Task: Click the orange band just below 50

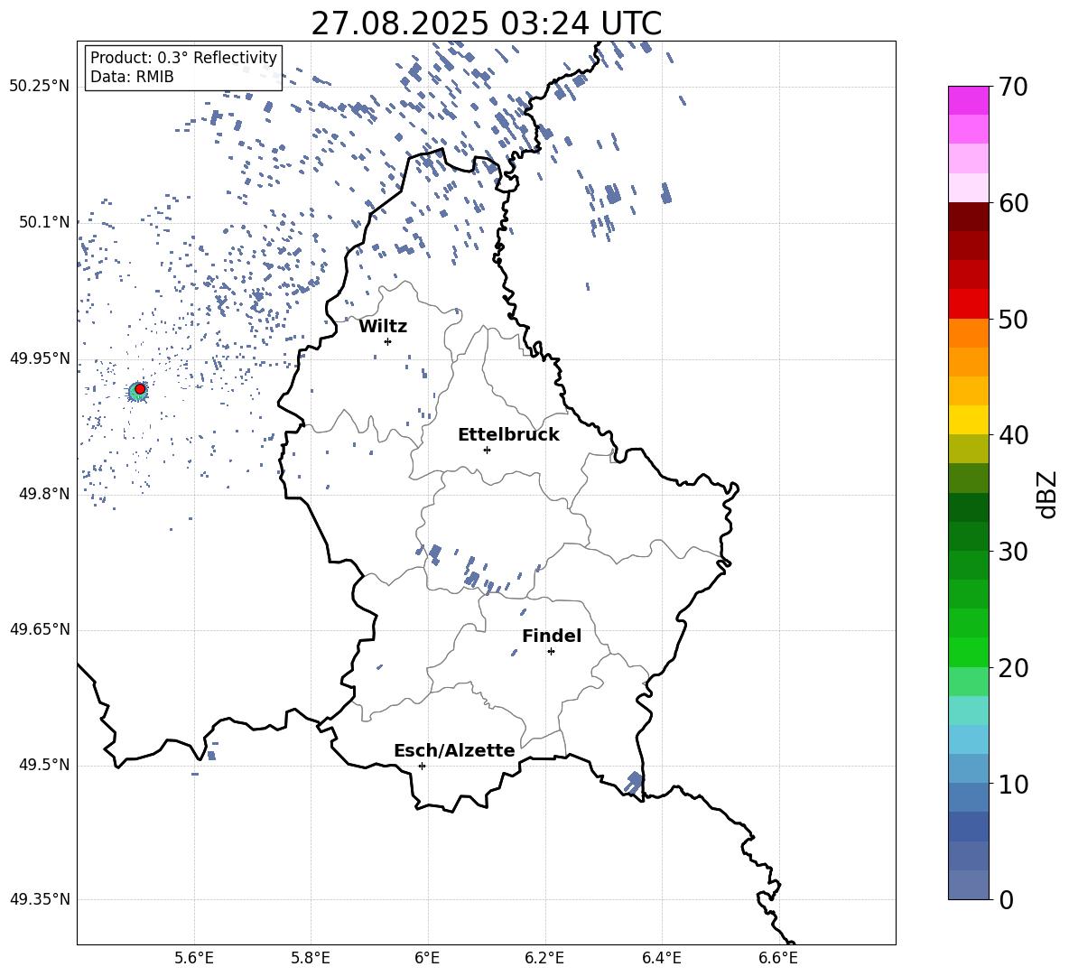Action: pos(969,332)
